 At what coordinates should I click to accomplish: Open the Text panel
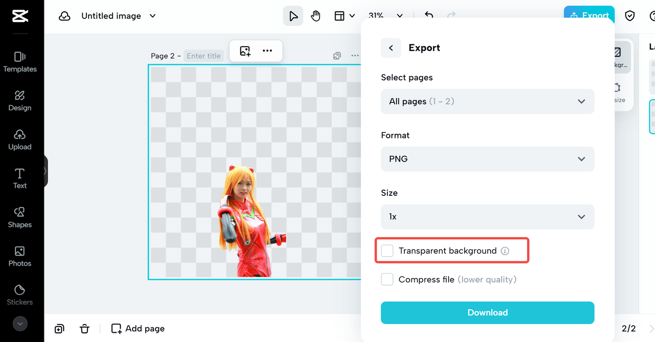pyautogui.click(x=20, y=178)
